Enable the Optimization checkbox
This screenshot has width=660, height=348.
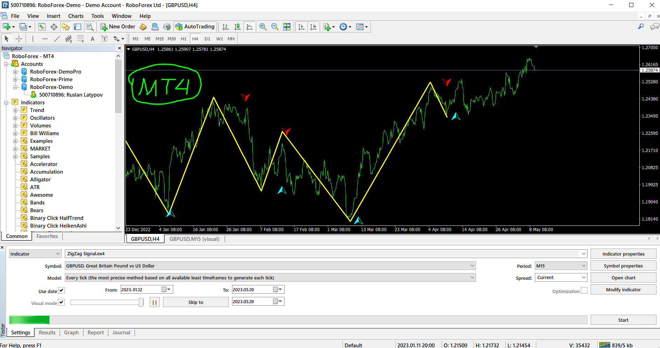[584, 291]
